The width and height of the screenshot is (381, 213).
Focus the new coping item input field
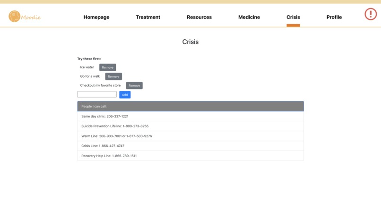(x=97, y=94)
